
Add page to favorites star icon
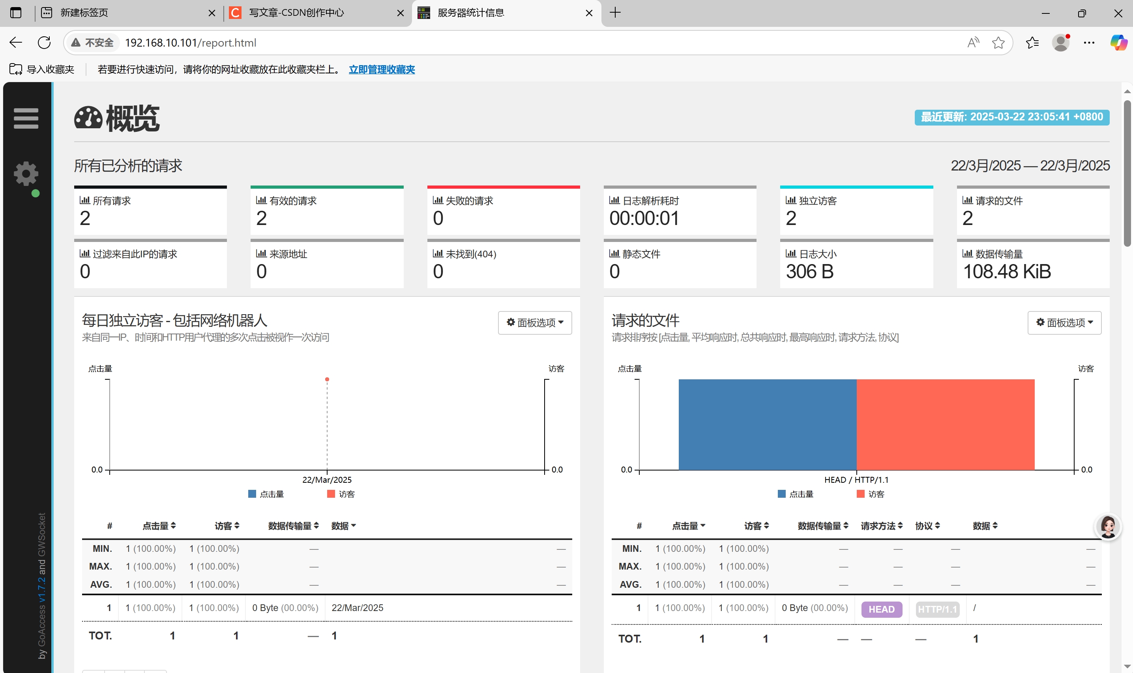tap(998, 43)
